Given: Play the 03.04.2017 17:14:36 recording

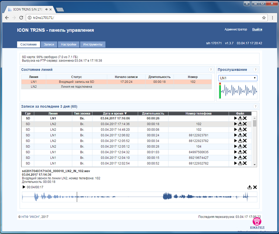Looking at the screenshot, I should tap(235, 124).
